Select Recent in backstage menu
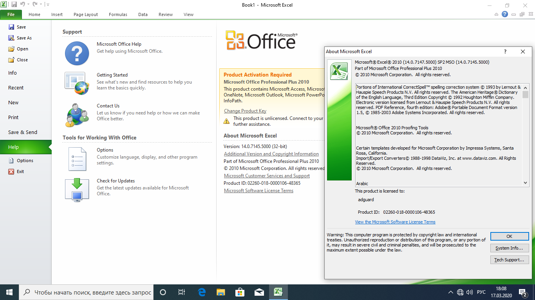This screenshot has height=300, width=535. [26, 88]
